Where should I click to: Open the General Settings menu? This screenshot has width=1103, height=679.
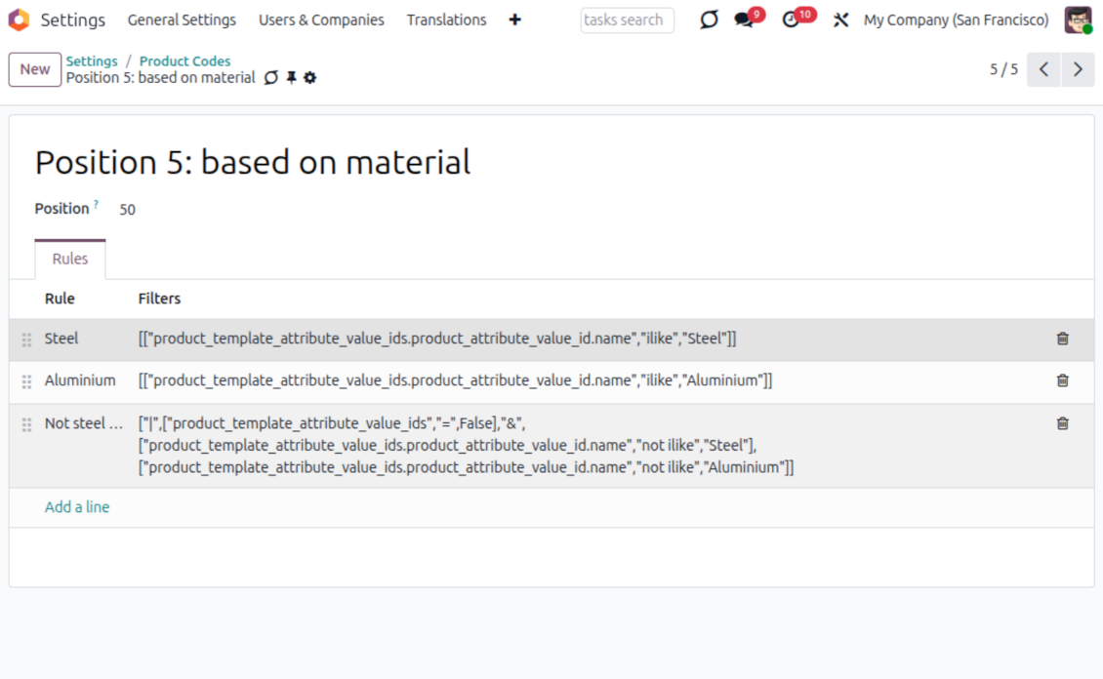[182, 20]
